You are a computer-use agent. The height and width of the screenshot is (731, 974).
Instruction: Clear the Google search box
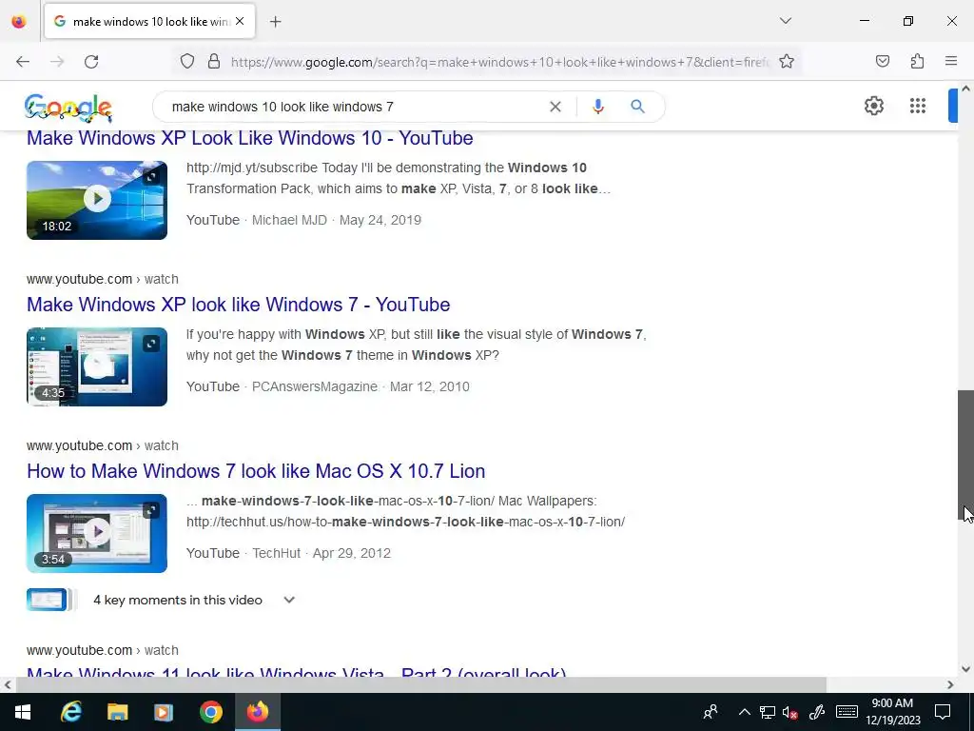(x=555, y=107)
